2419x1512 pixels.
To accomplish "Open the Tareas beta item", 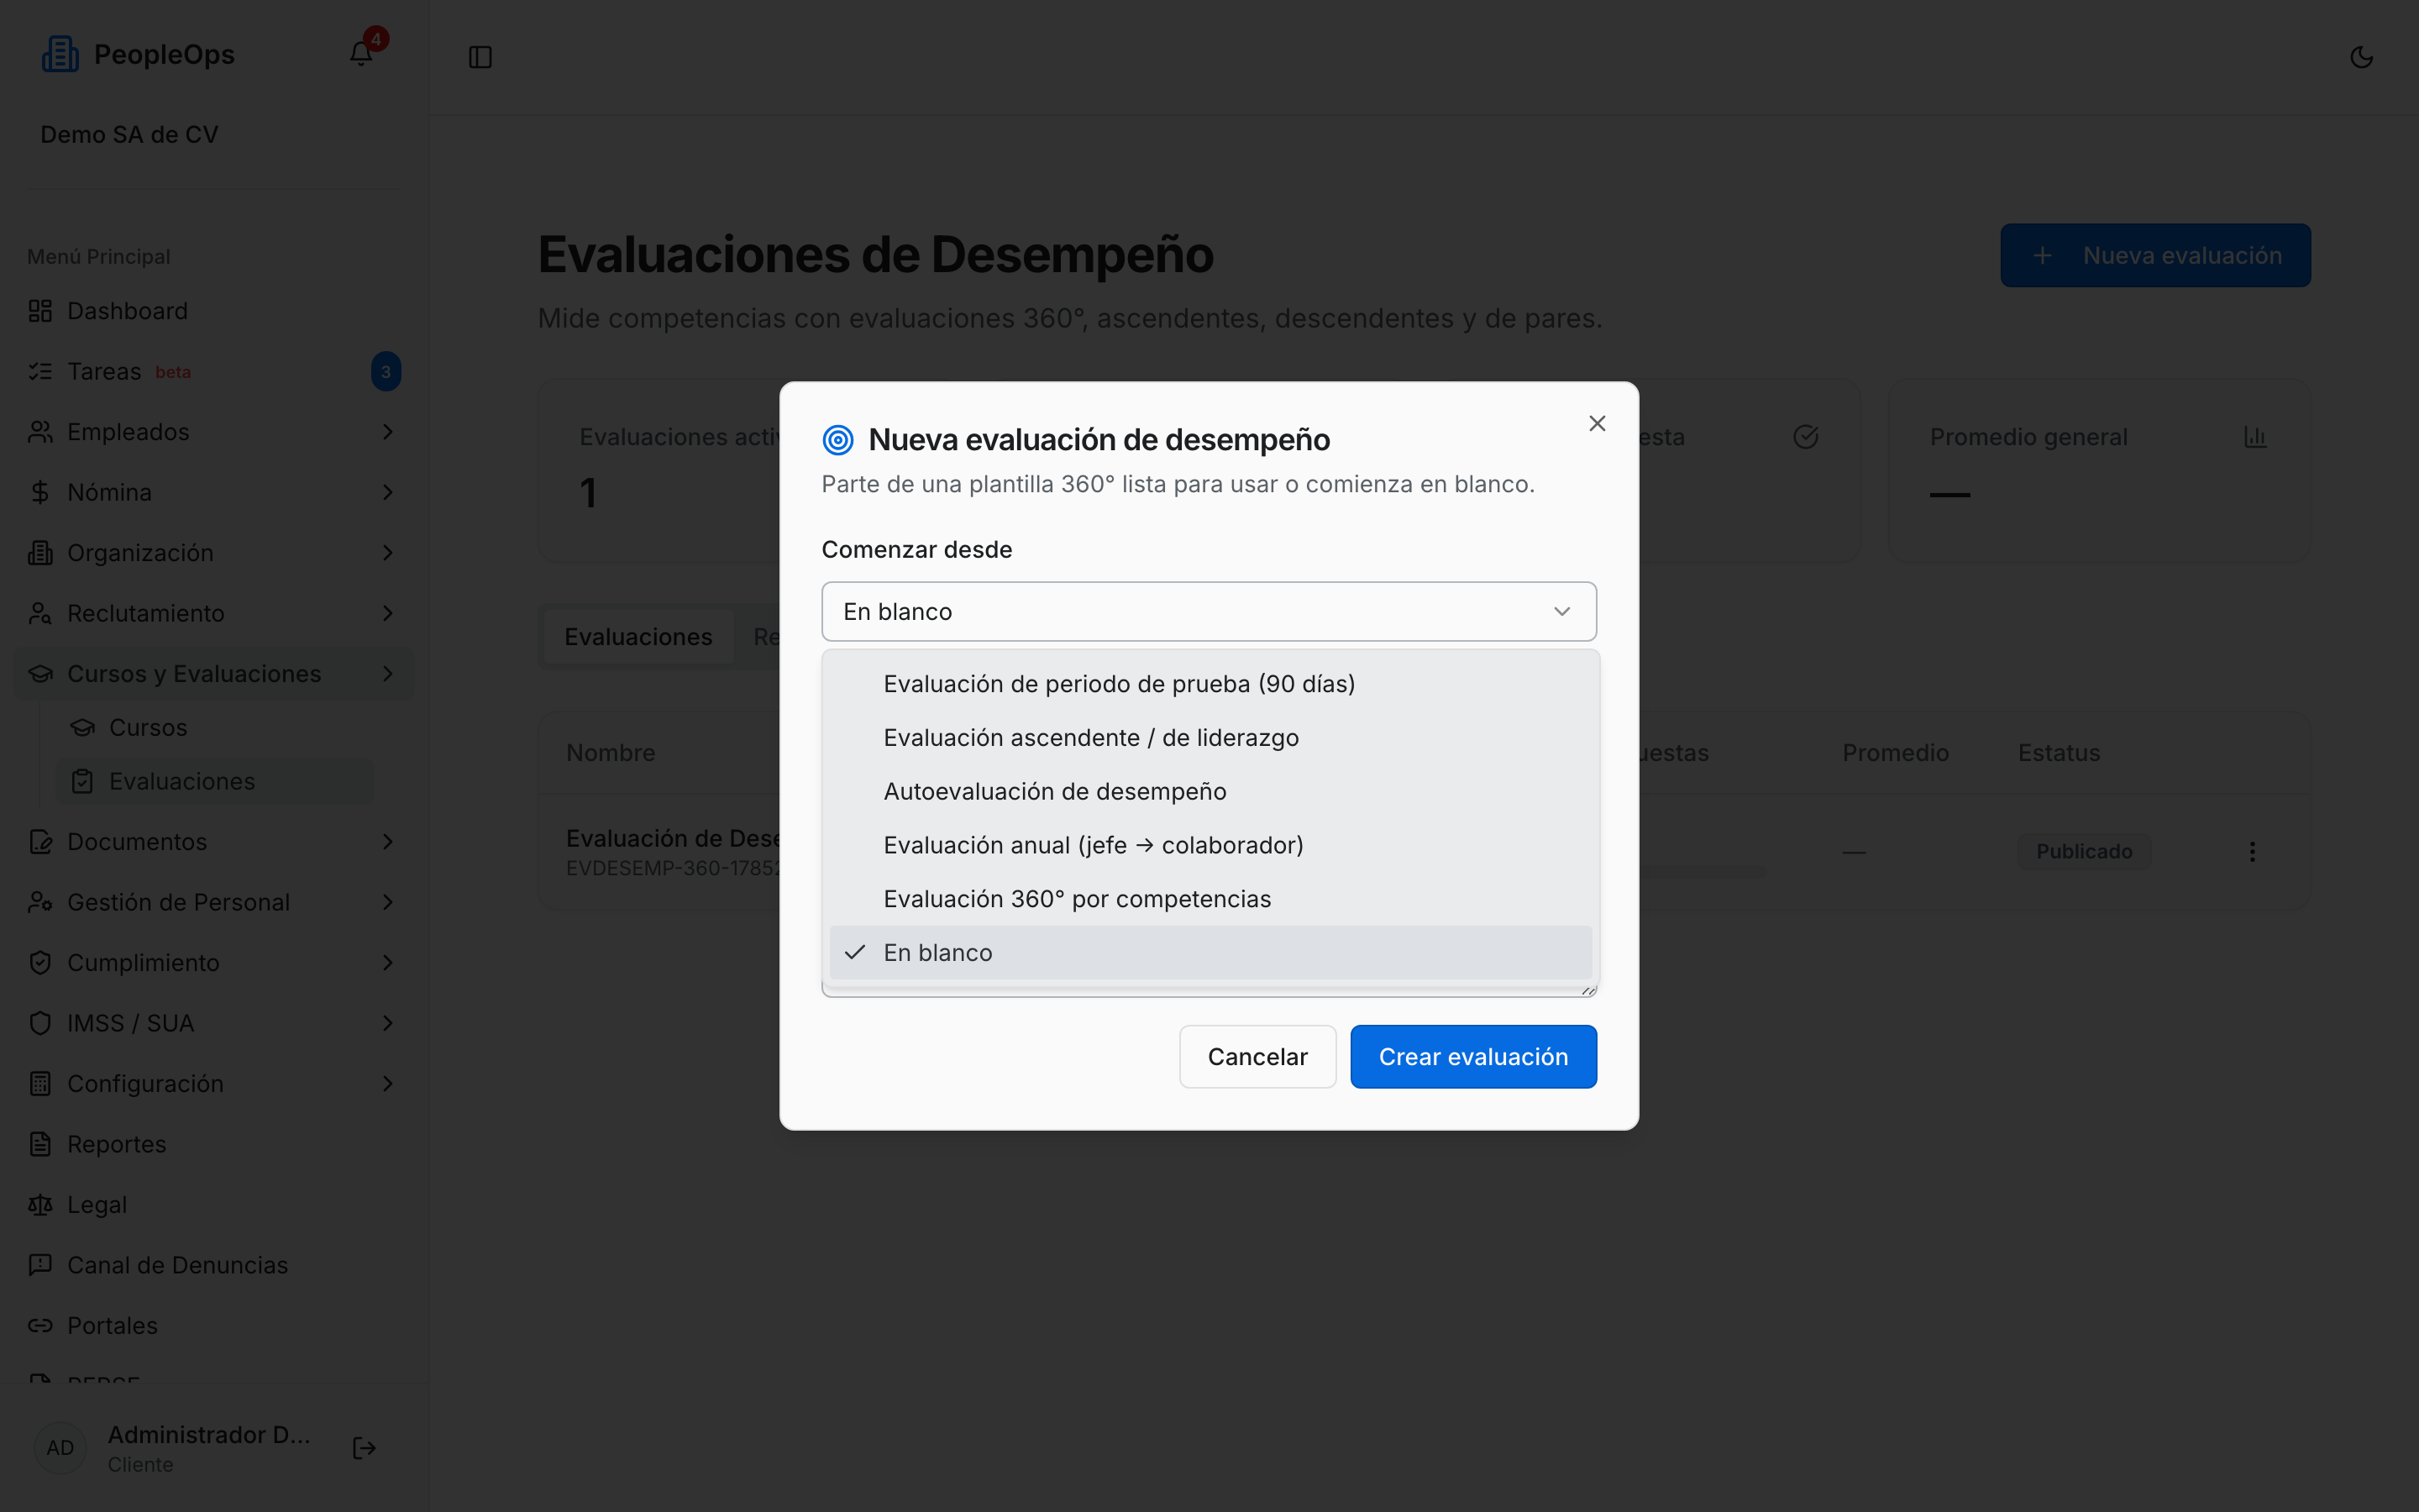I will coord(214,371).
